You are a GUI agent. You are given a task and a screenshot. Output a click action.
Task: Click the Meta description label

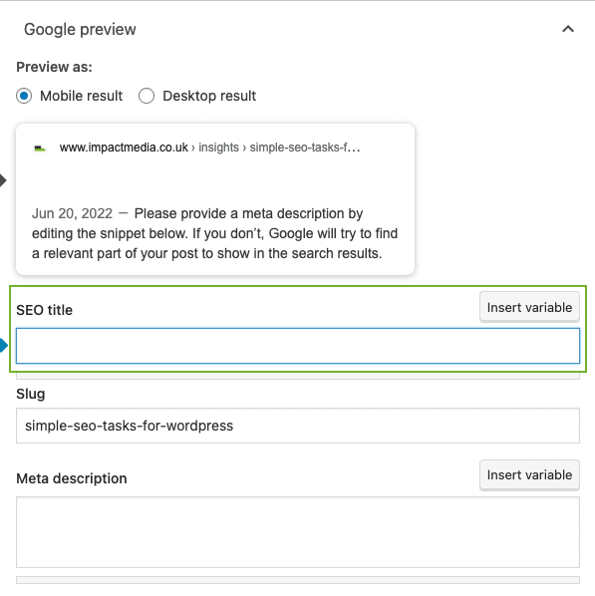(72, 478)
